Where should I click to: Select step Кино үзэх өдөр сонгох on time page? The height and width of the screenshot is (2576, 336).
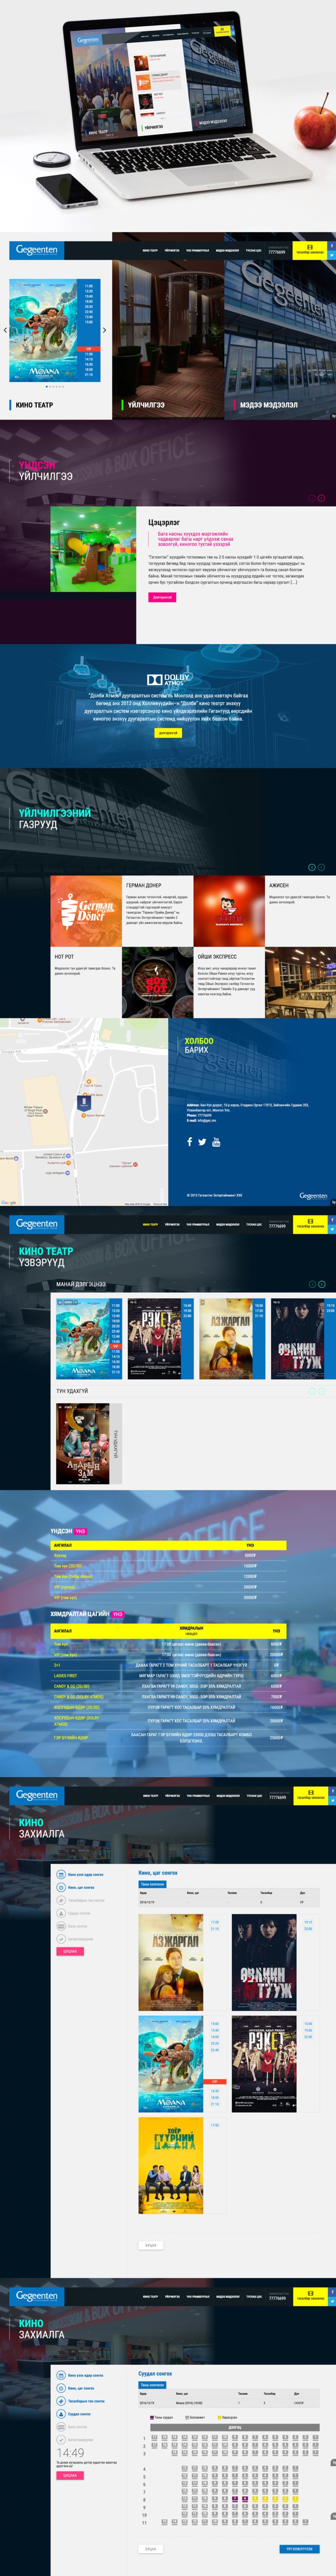[x=80, y=1875]
